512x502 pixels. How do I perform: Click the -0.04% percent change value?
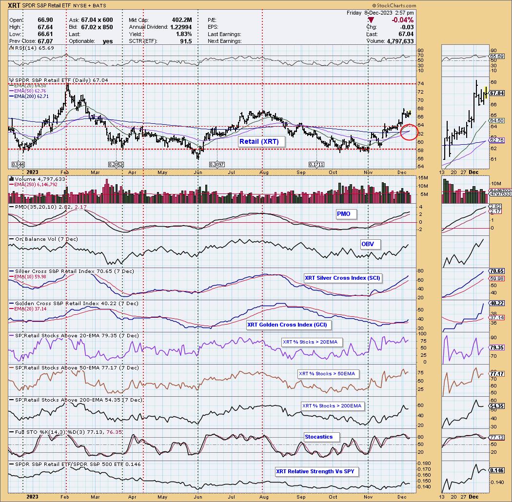pos(403,20)
